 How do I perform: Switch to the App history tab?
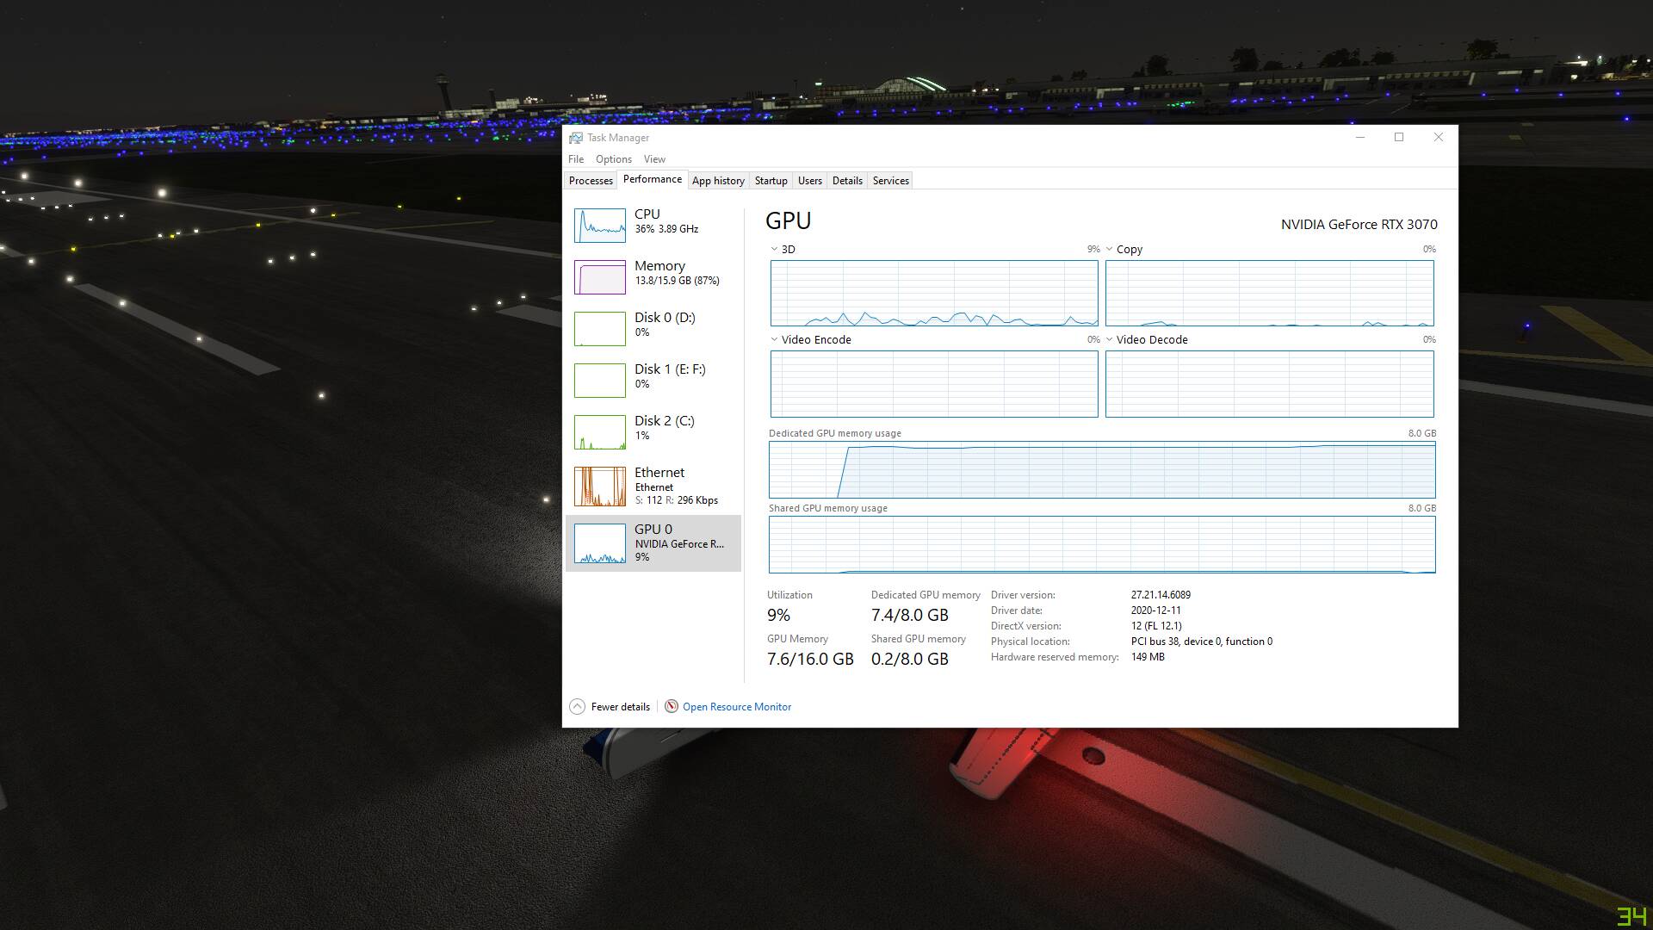(x=717, y=181)
